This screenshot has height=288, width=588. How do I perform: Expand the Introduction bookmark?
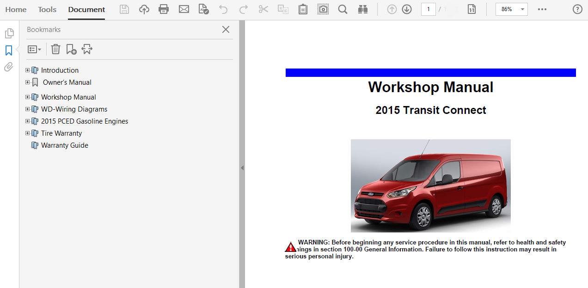(27, 70)
